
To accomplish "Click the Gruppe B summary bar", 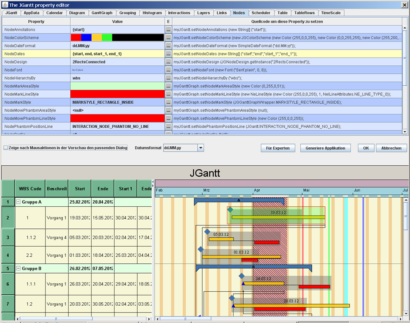I will tap(253, 267).
